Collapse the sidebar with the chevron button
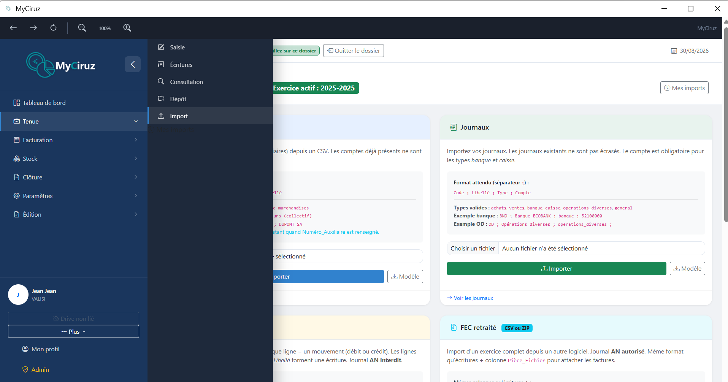Screen dimensions: 728x382 [x=133, y=64]
